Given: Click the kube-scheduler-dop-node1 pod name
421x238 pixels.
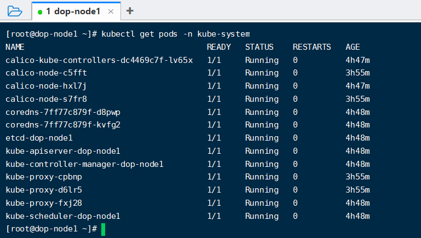Looking at the screenshot, I should point(63,216).
